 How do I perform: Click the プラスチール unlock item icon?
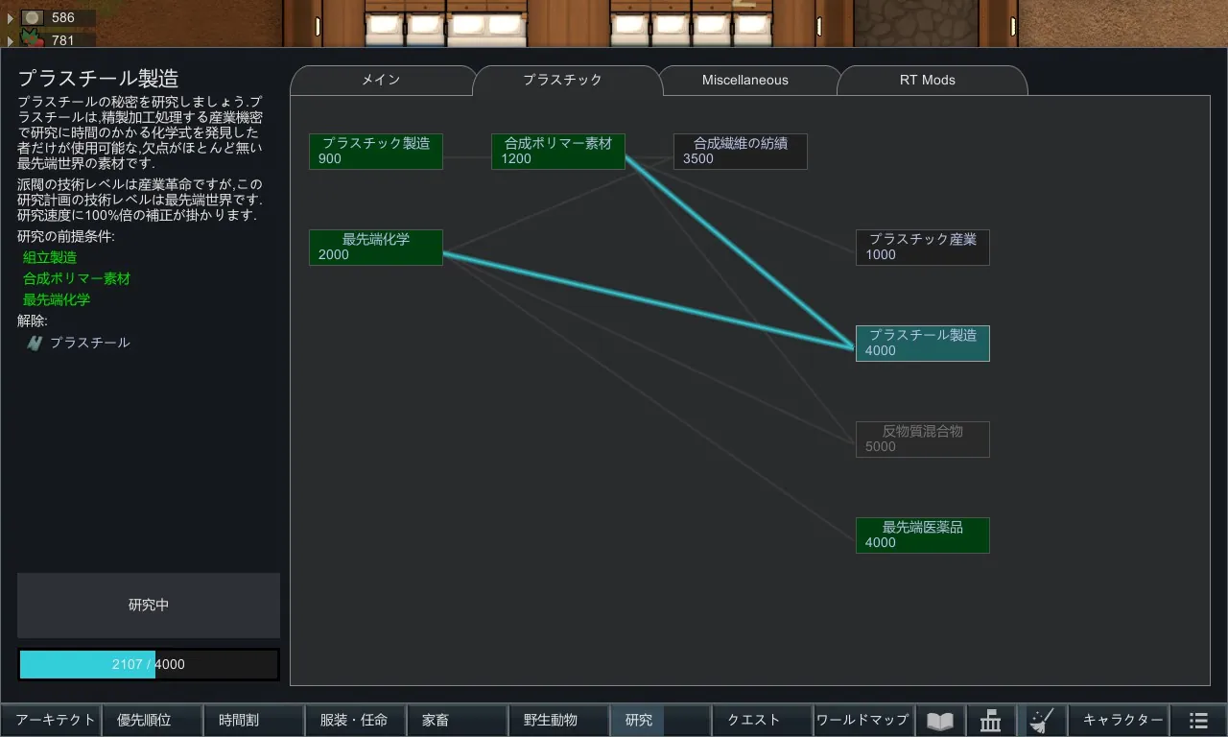click(x=35, y=343)
